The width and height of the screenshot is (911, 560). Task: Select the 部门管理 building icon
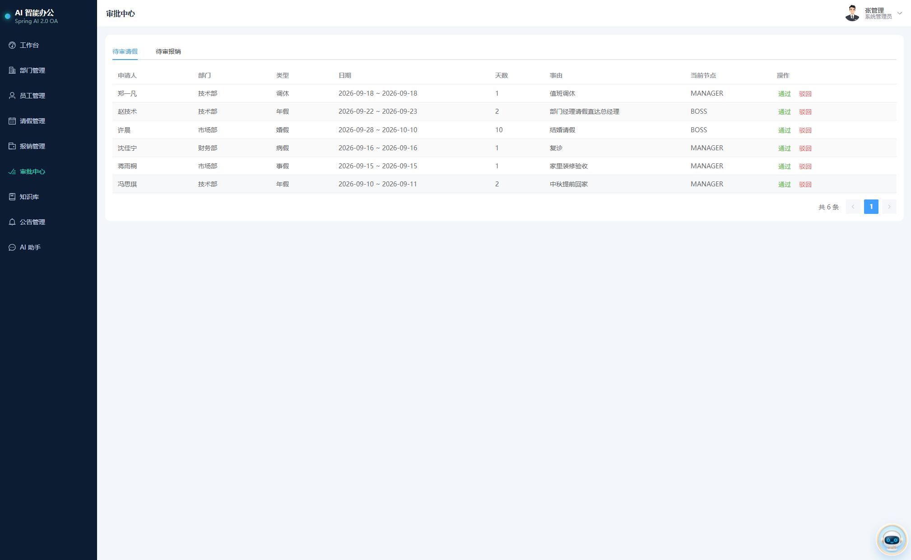coord(12,70)
